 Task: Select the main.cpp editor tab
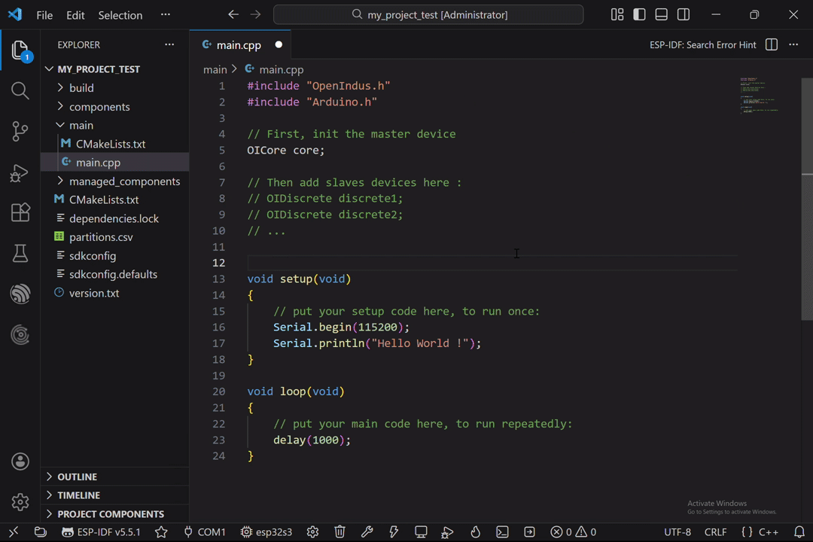tap(238, 45)
